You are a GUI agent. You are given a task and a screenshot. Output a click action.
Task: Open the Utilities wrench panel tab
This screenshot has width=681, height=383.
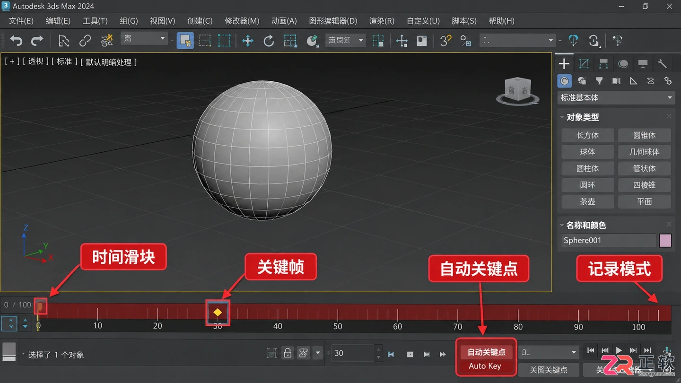point(662,64)
